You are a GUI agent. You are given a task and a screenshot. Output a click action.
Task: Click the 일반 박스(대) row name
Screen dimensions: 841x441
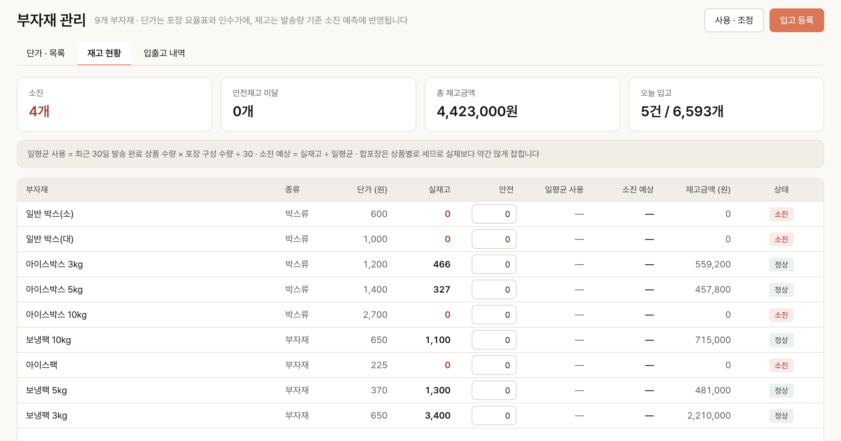click(x=50, y=239)
